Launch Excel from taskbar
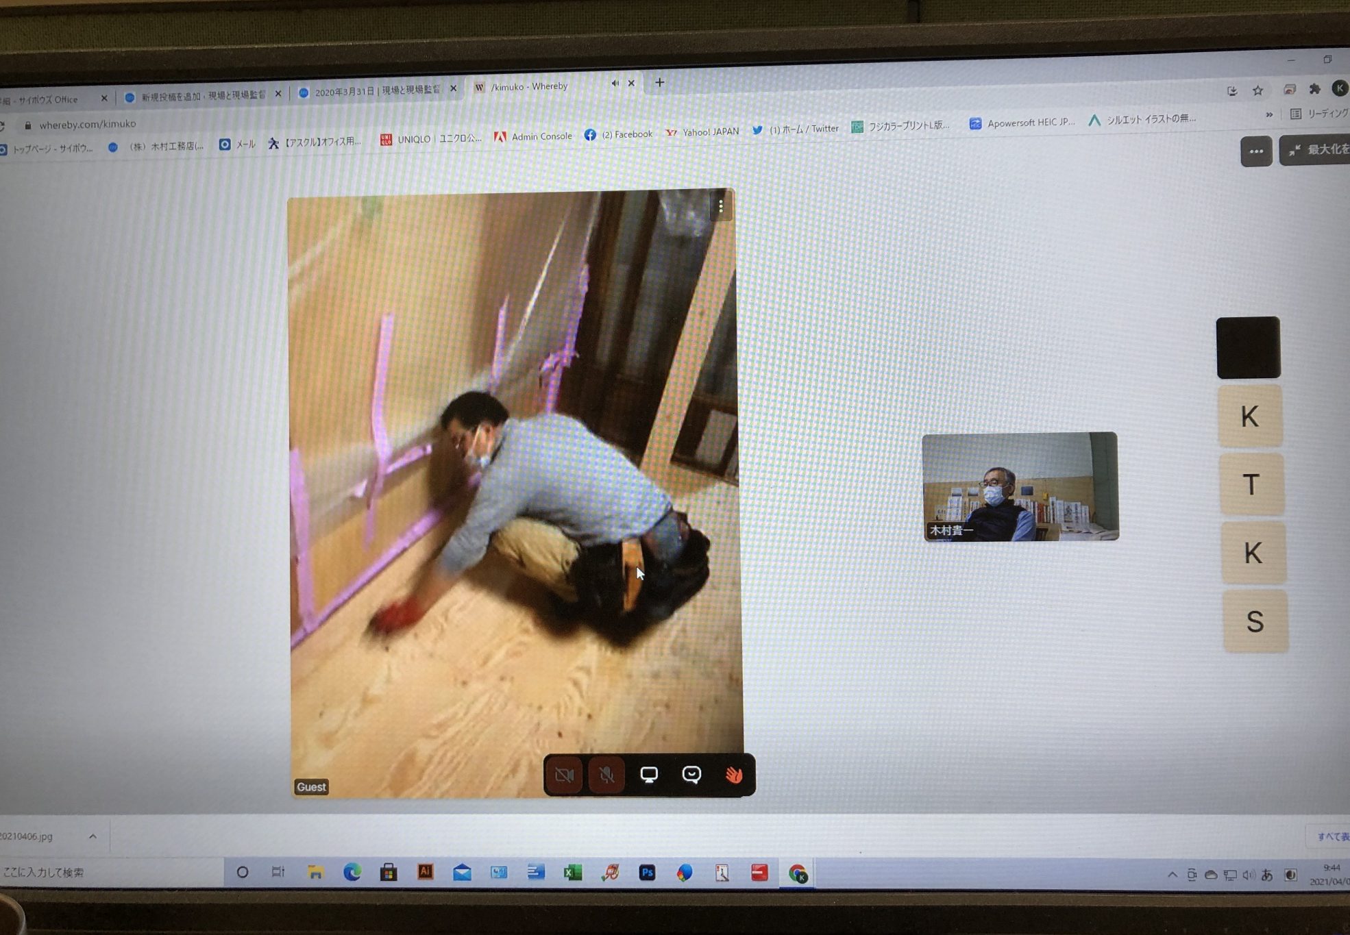Screen dimensions: 1350x935 (x=573, y=872)
